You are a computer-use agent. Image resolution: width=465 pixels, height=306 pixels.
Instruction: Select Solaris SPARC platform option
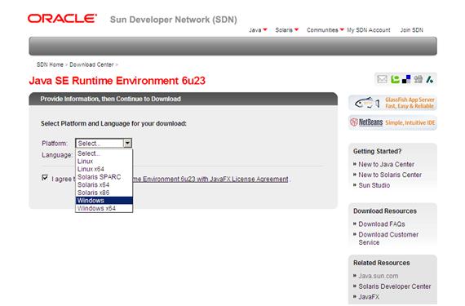(x=104, y=177)
